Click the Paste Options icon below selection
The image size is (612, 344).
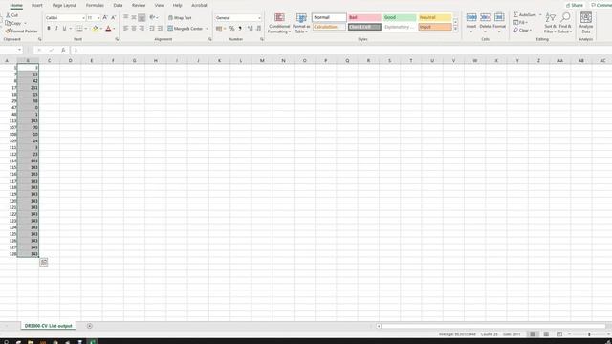pos(44,262)
